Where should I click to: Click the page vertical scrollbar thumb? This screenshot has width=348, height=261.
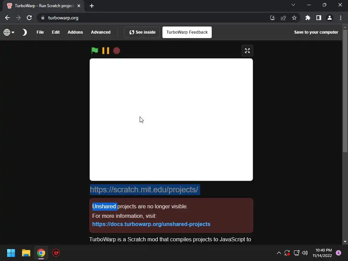(x=345, y=91)
